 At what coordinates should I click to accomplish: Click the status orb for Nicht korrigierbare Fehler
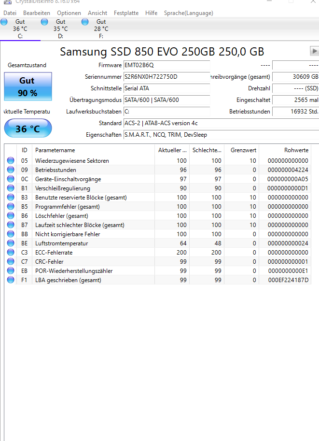coord(11,234)
